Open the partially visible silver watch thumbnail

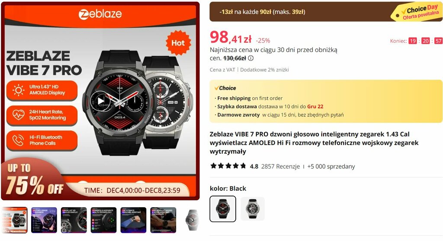192,220
